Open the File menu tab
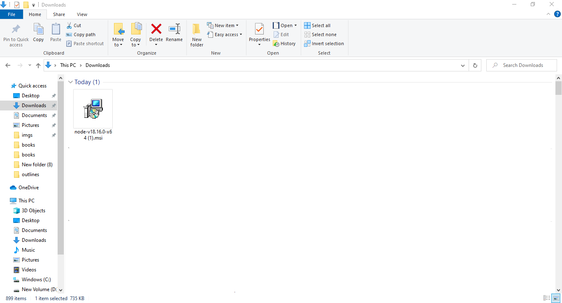Image resolution: width=562 pixels, height=303 pixels. 12,14
